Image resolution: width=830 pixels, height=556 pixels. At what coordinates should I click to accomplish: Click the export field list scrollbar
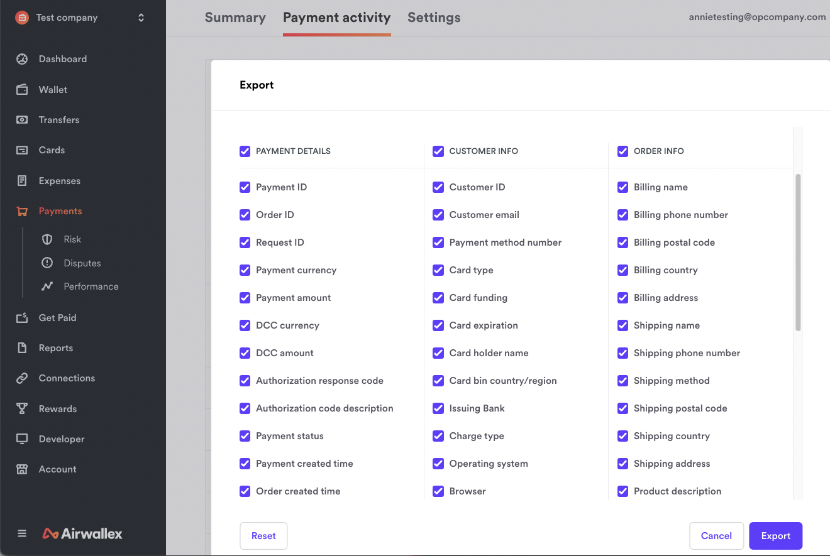tap(798, 251)
